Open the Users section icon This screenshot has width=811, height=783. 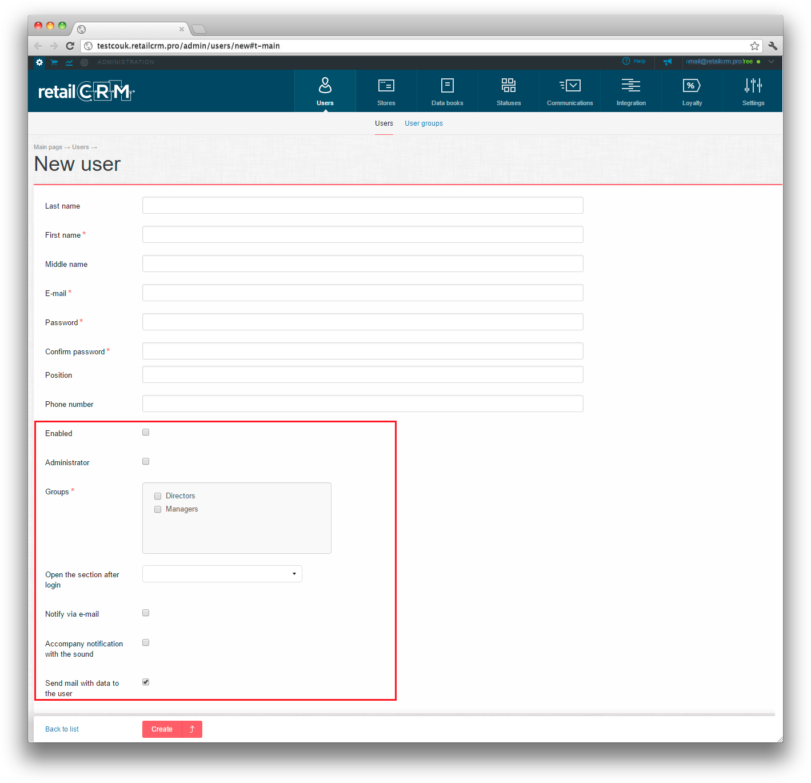pyautogui.click(x=325, y=85)
